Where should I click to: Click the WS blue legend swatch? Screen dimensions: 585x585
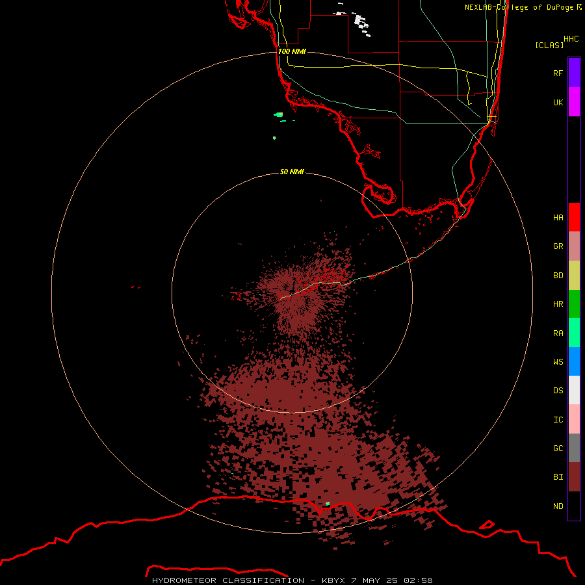pos(574,361)
